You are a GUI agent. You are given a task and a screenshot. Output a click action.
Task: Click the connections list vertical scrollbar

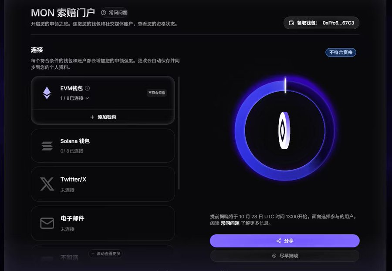pyautogui.click(x=179, y=133)
